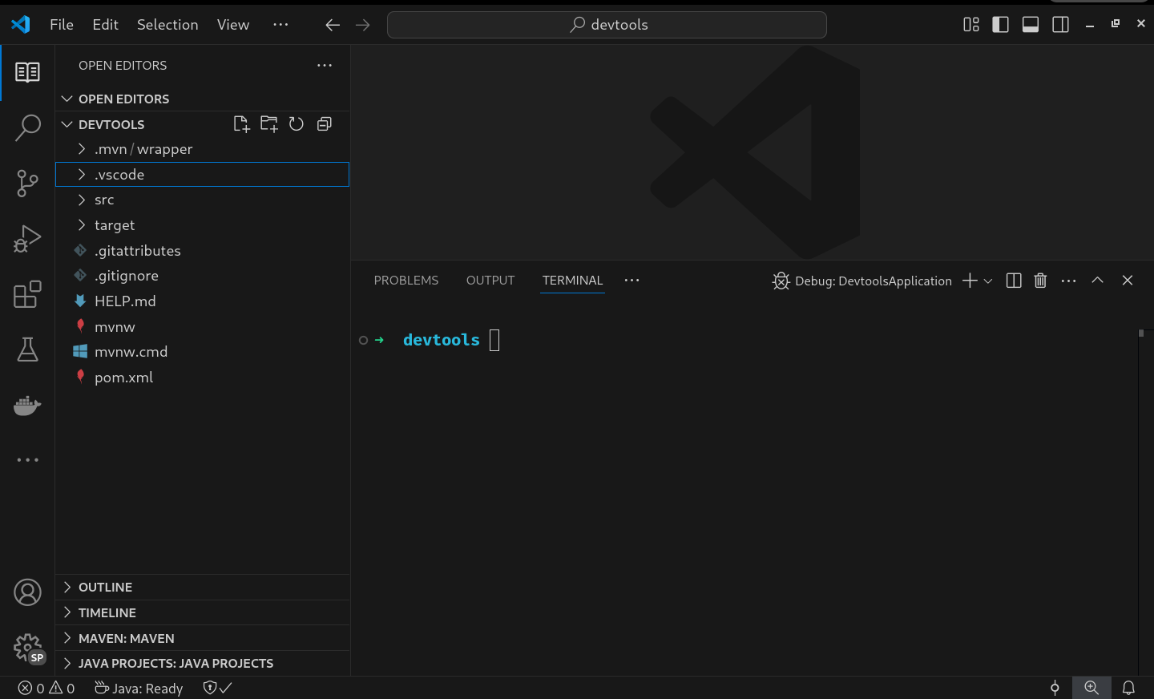This screenshot has width=1154, height=699.
Task: Show hidden panel tabs ellipsis
Action: [x=631, y=281]
